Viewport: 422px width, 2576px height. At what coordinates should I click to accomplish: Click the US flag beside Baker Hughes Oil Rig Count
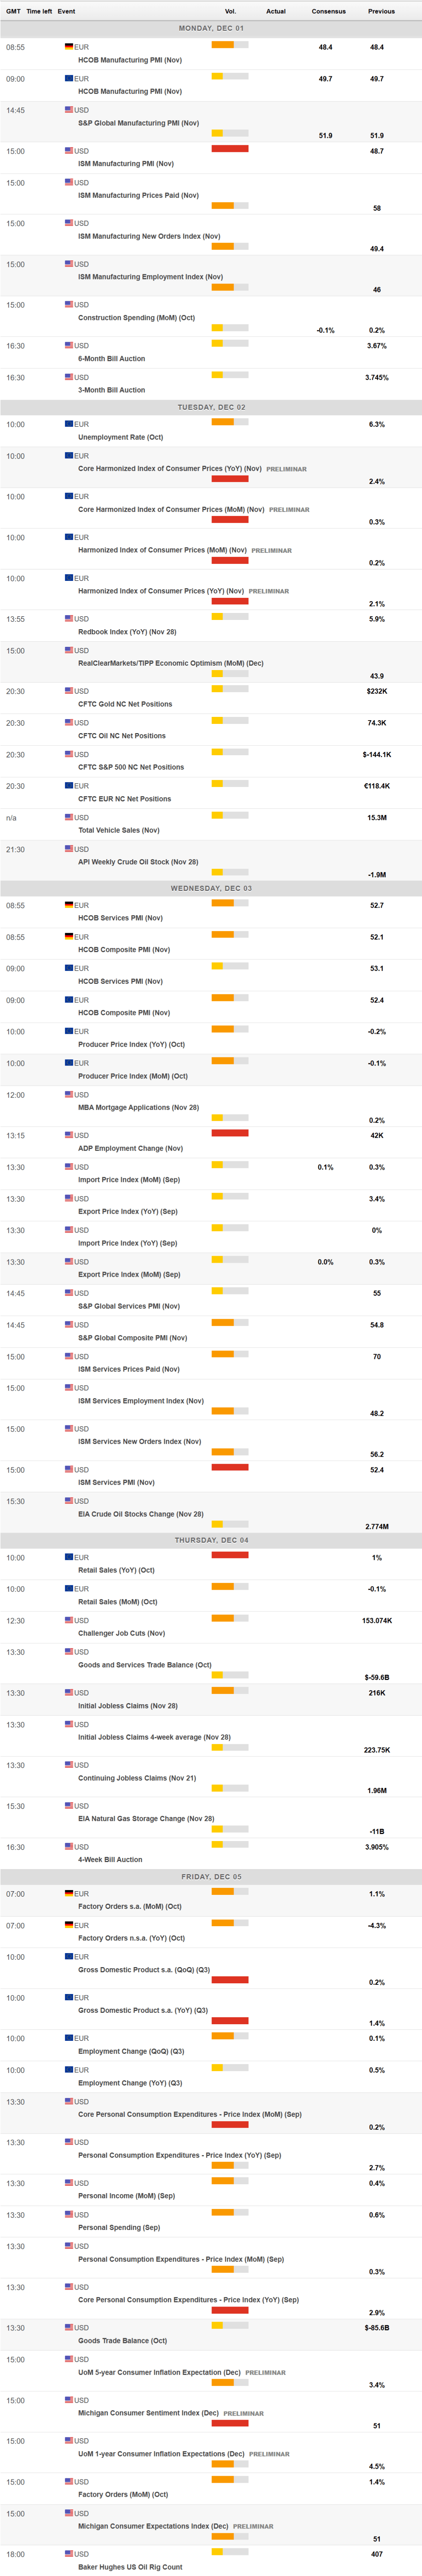coord(69,2553)
